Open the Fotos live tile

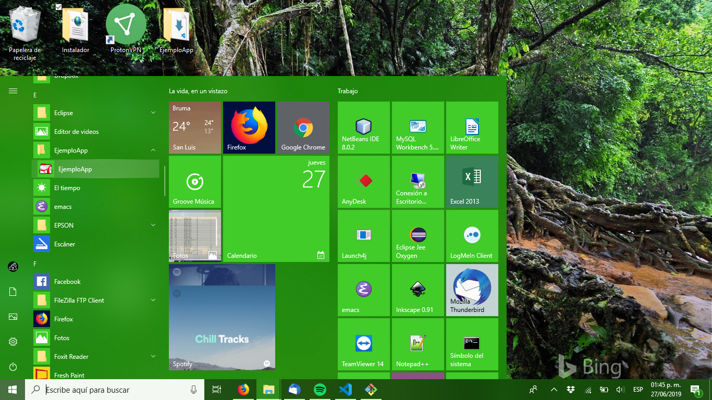pos(195,236)
